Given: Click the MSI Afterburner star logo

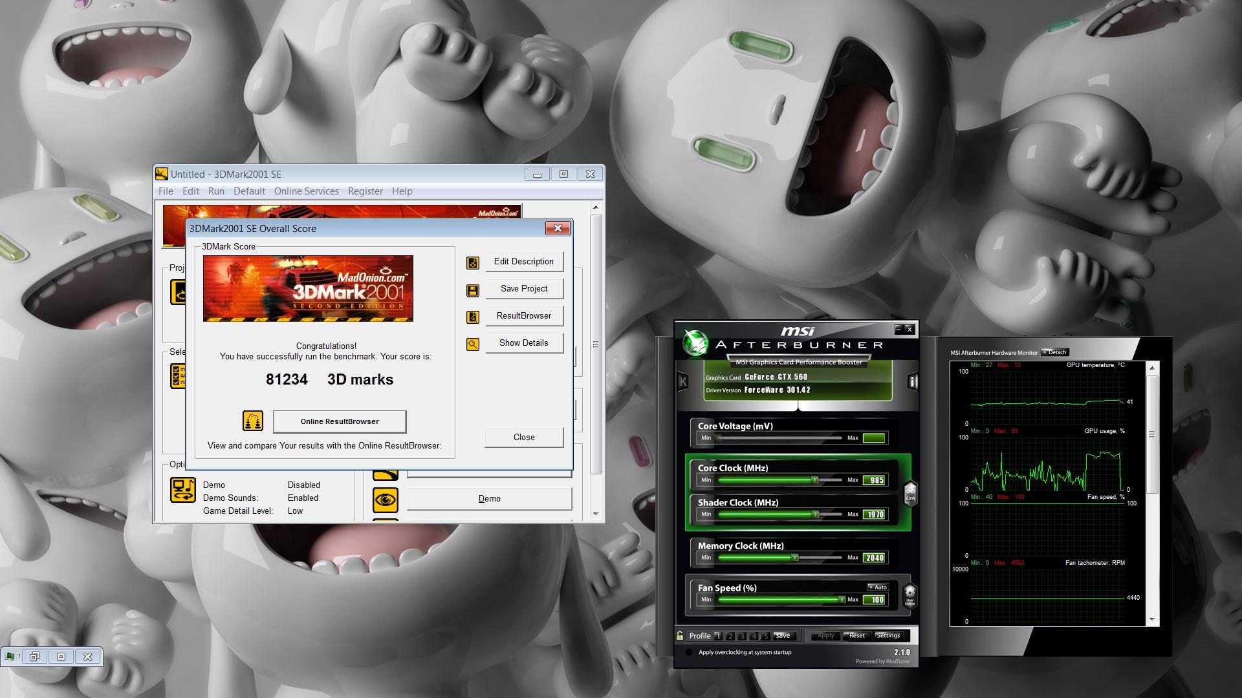Looking at the screenshot, I should (x=695, y=343).
